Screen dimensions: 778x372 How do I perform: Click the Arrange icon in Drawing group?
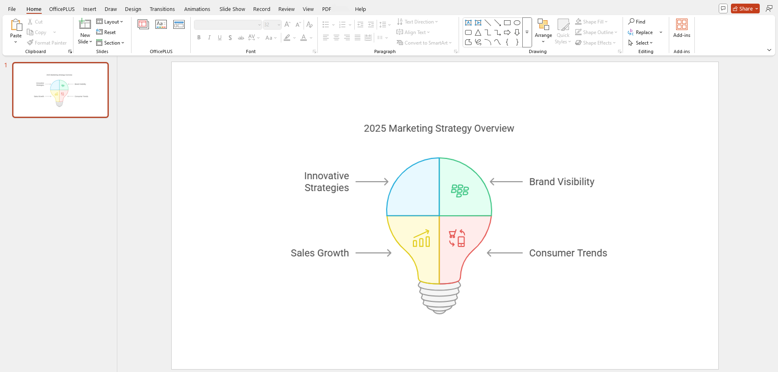[543, 25]
